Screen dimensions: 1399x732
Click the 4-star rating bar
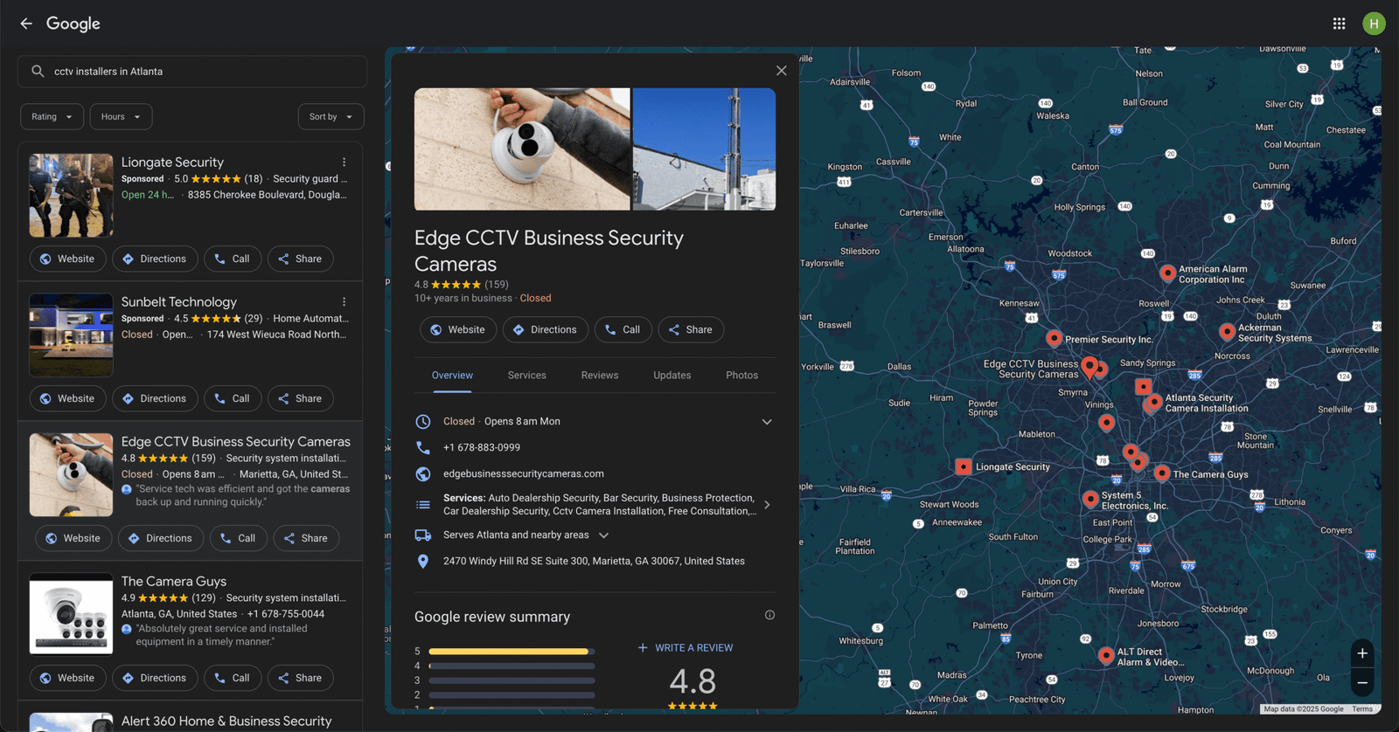512,666
